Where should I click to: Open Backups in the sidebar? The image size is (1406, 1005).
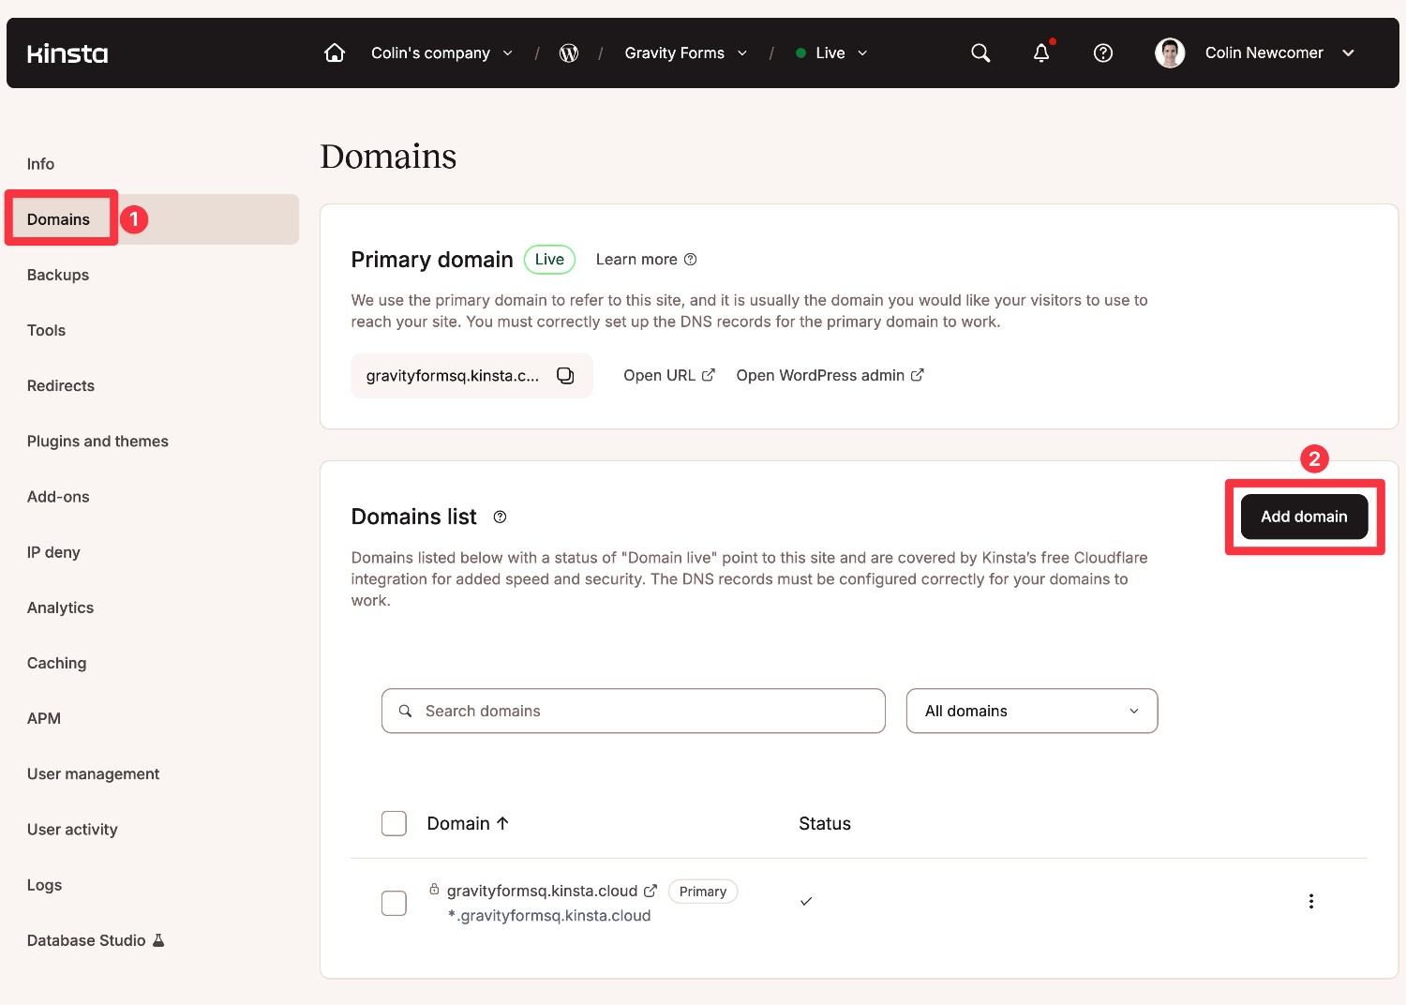coord(58,275)
